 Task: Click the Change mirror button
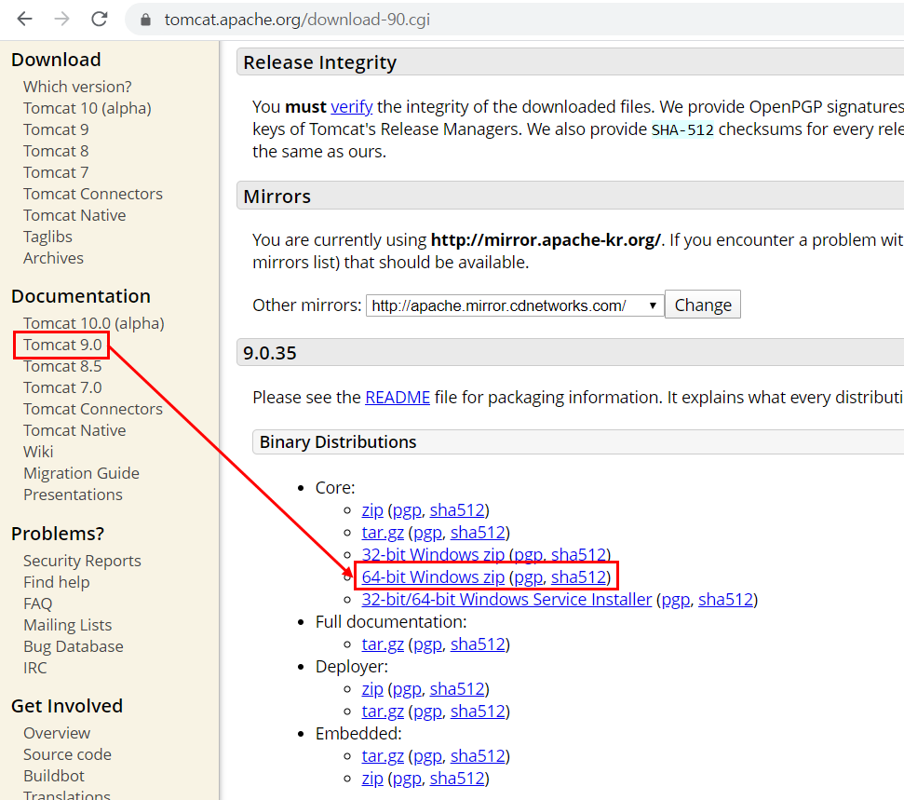pyautogui.click(x=703, y=305)
